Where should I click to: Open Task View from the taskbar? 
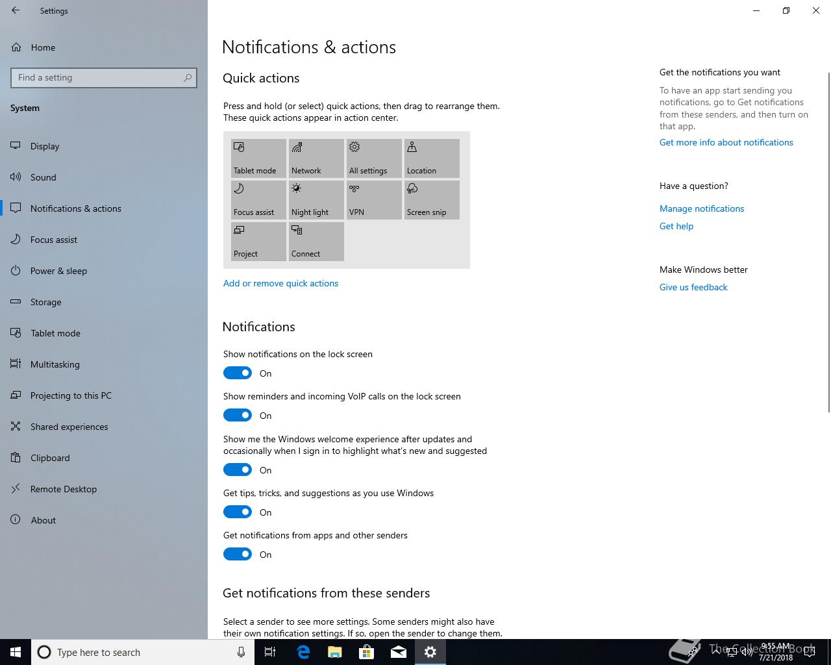[270, 652]
